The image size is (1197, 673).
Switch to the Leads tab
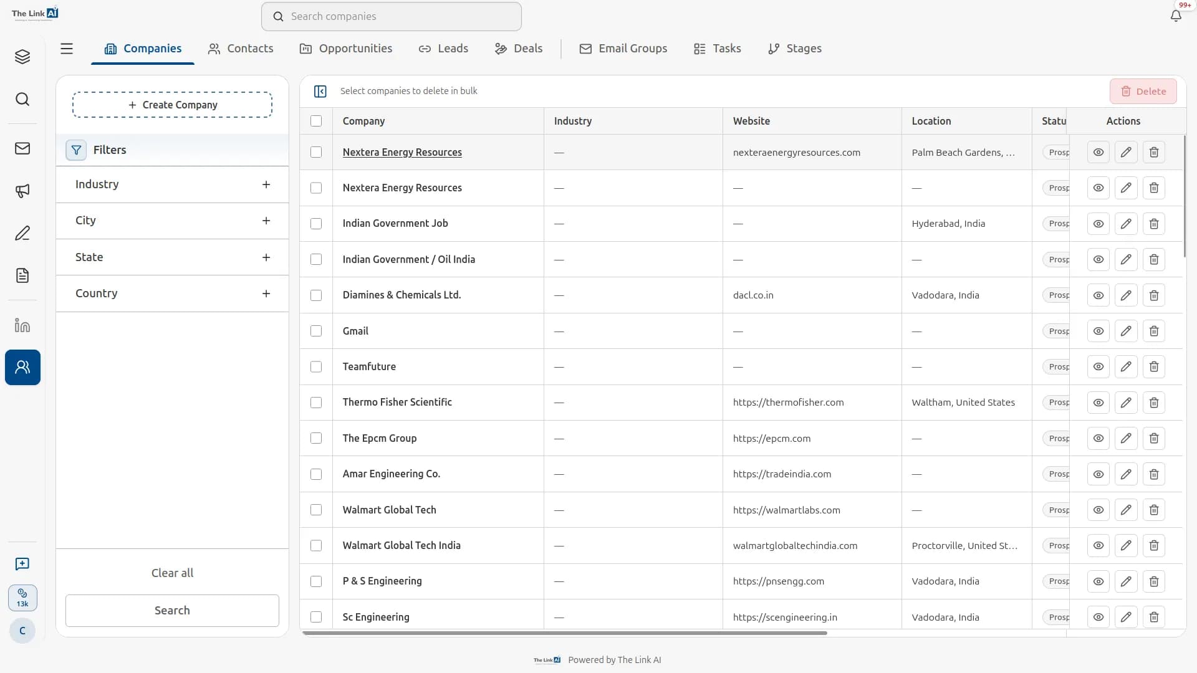tap(443, 49)
